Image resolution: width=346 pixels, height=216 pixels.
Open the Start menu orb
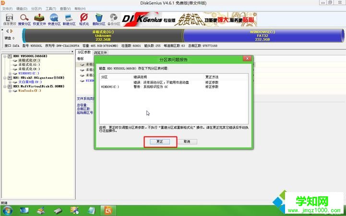pyautogui.click(x=8, y=211)
